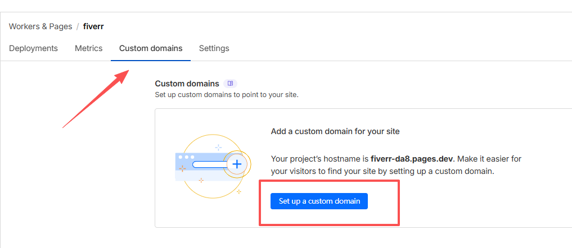Click the orange sparkle left of the illustration
This screenshot has height=248, width=572.
coord(182,168)
